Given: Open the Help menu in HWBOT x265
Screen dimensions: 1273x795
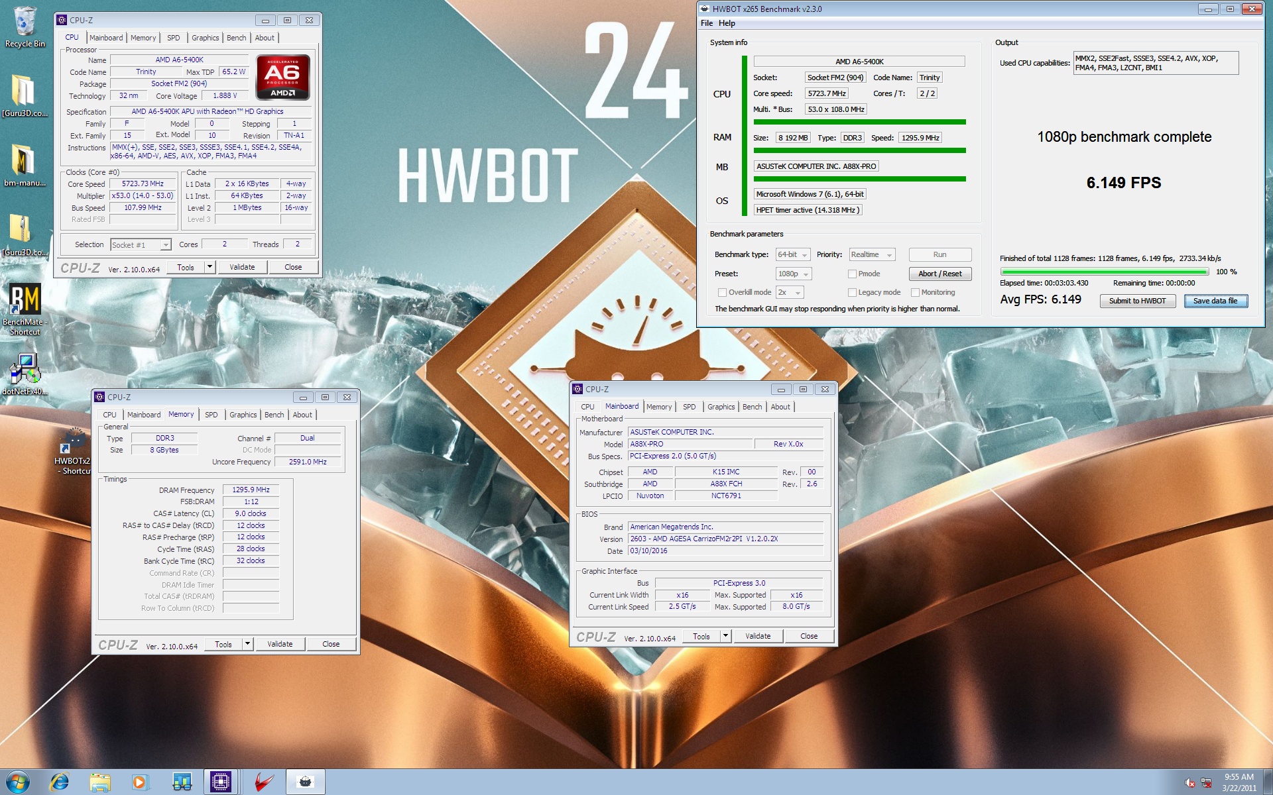Looking at the screenshot, I should 727,23.
